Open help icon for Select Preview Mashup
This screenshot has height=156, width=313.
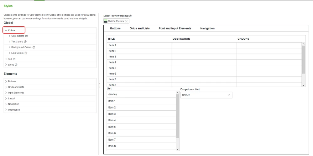[130, 16]
